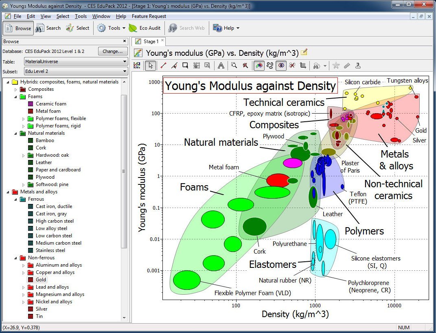Click the Help menu in menu bar
This screenshot has width=436, height=333.
point(121,16)
